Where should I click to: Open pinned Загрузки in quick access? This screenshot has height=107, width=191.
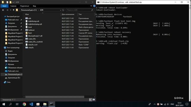11,23
